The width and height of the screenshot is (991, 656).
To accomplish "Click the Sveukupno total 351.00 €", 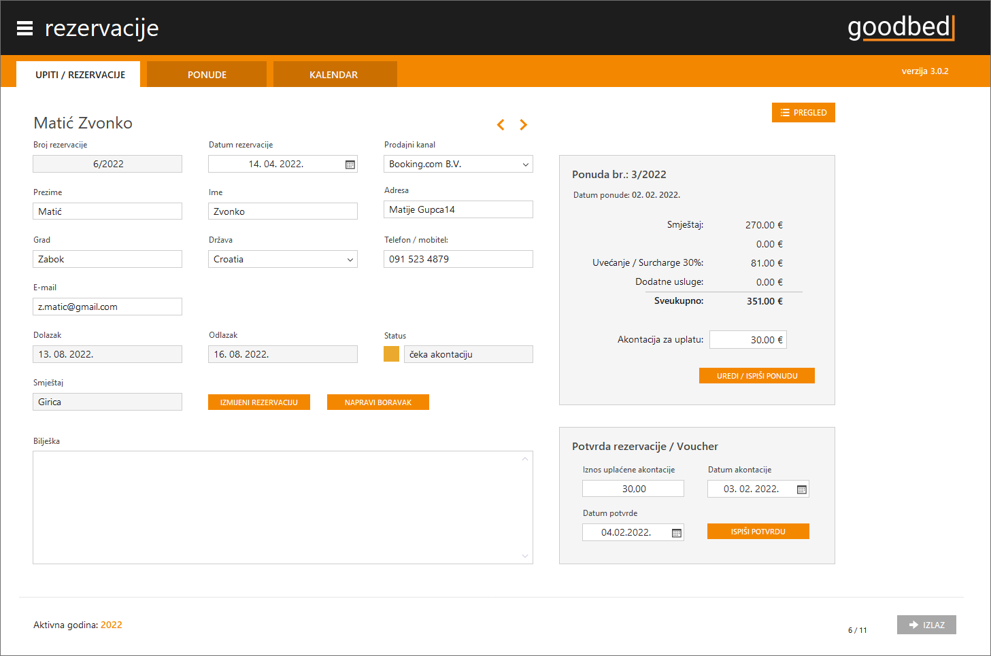I will pyautogui.click(x=765, y=301).
